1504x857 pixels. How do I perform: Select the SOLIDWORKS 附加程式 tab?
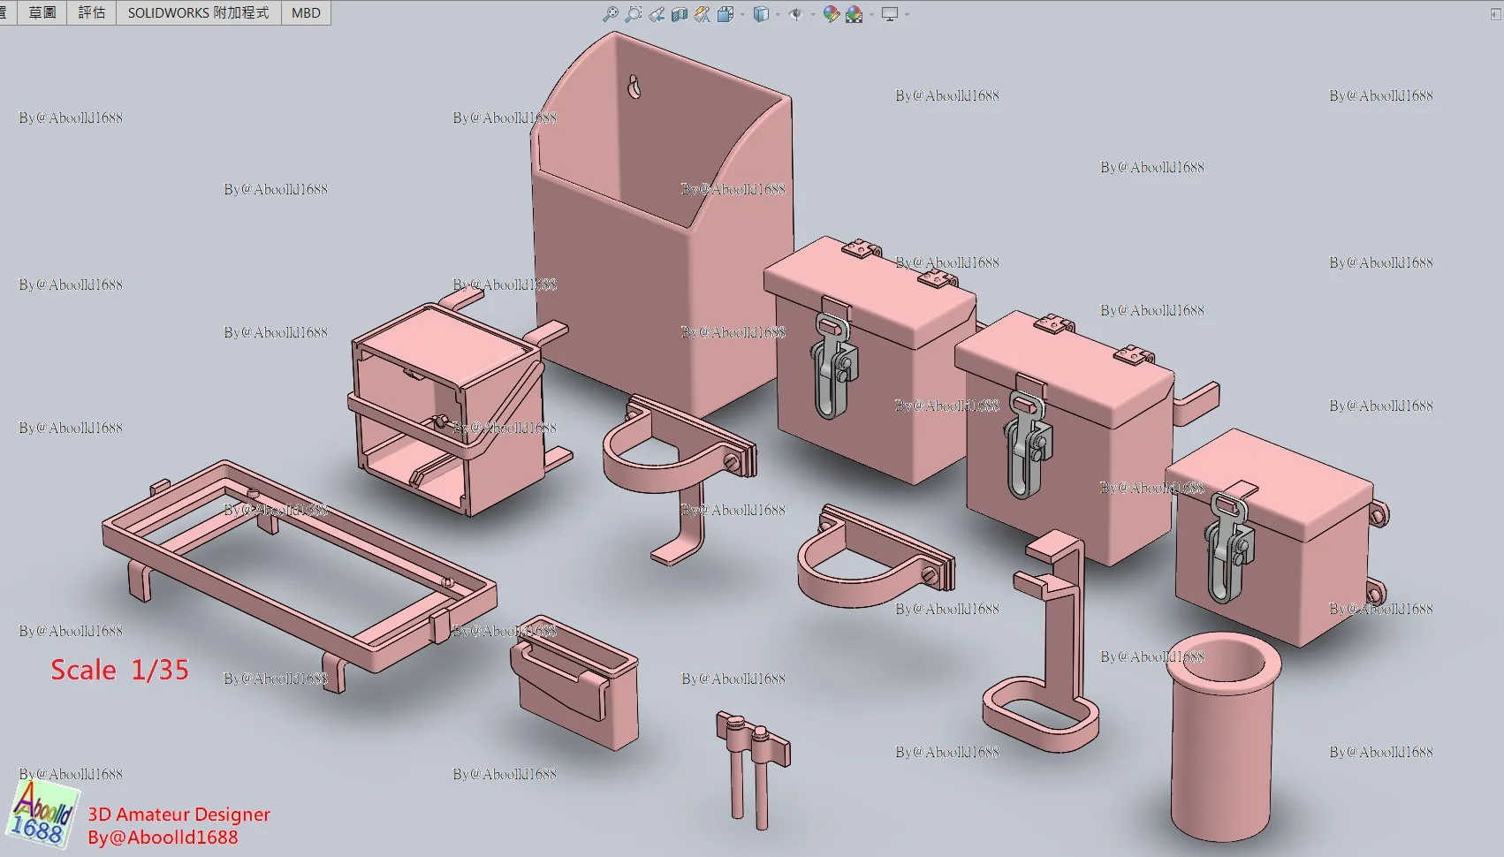point(199,12)
